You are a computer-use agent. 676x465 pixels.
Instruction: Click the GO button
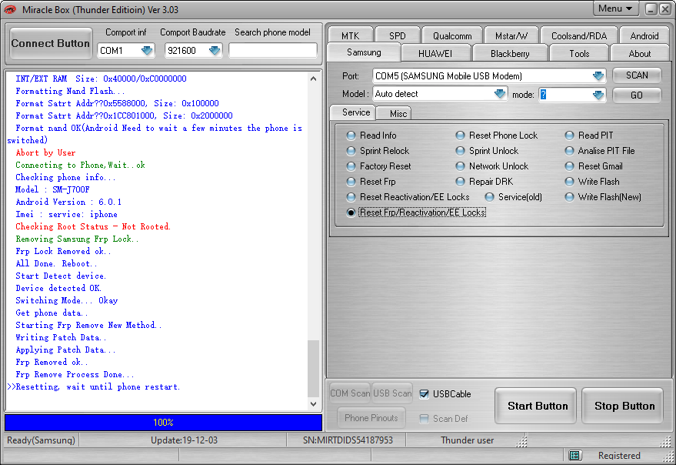[x=637, y=95]
